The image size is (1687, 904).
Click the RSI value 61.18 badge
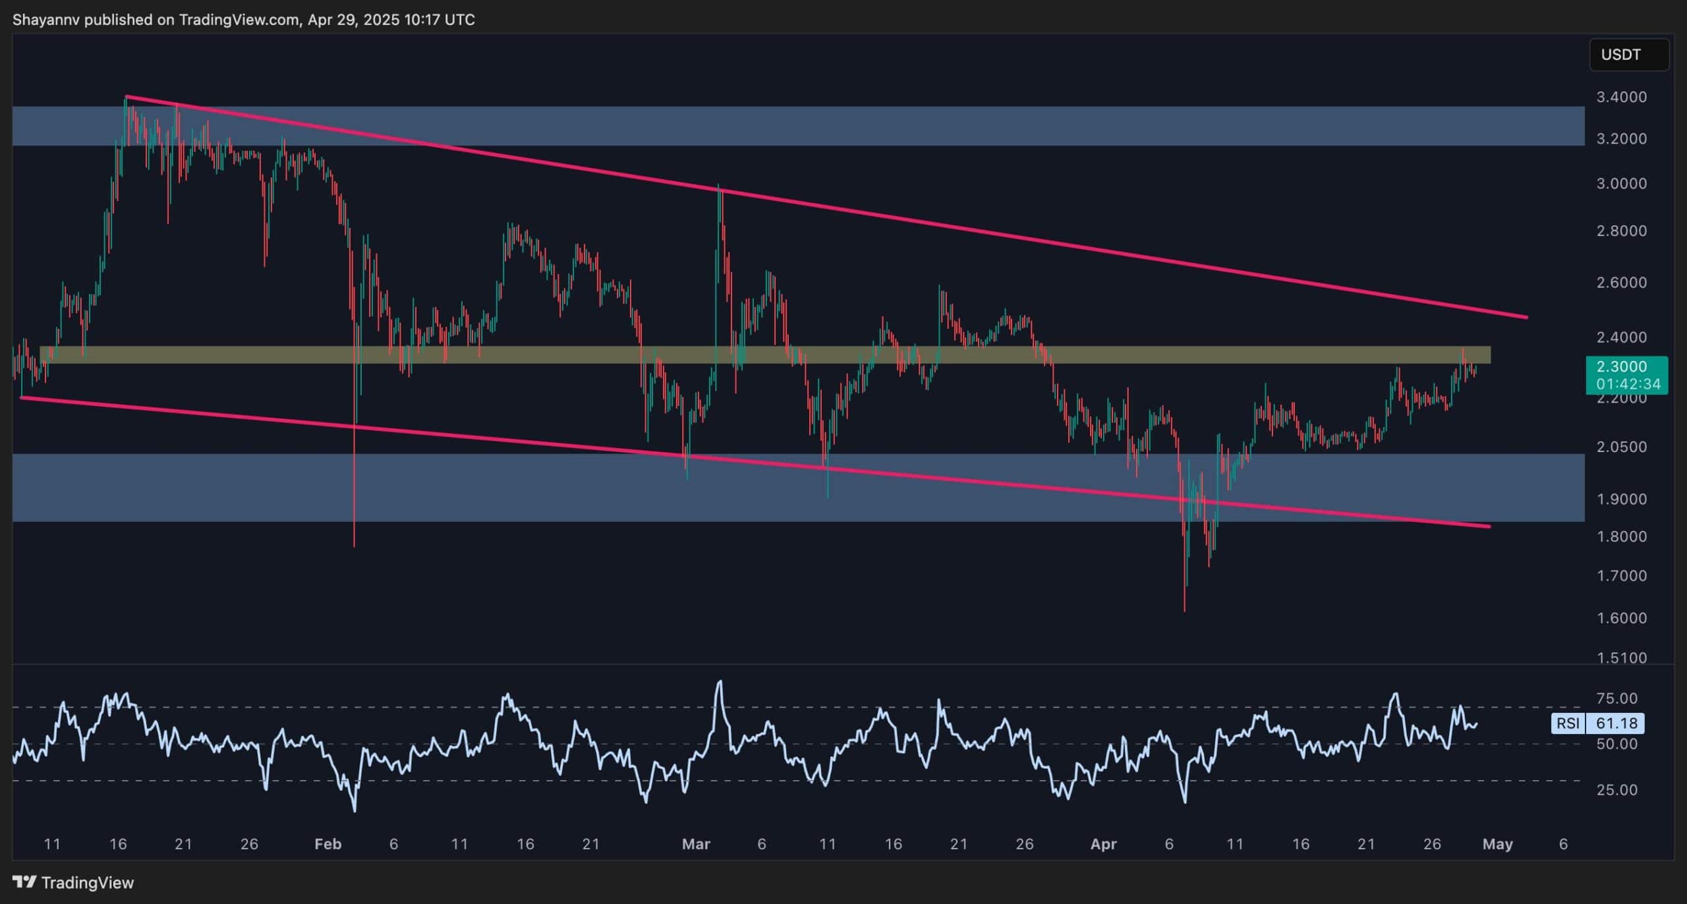click(x=1616, y=723)
